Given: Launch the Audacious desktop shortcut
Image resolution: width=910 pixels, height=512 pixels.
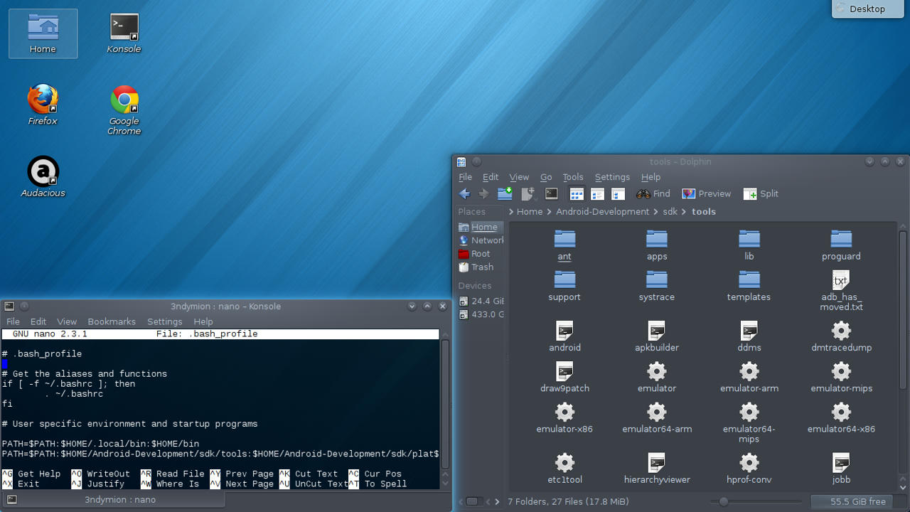Looking at the screenshot, I should 43,177.
